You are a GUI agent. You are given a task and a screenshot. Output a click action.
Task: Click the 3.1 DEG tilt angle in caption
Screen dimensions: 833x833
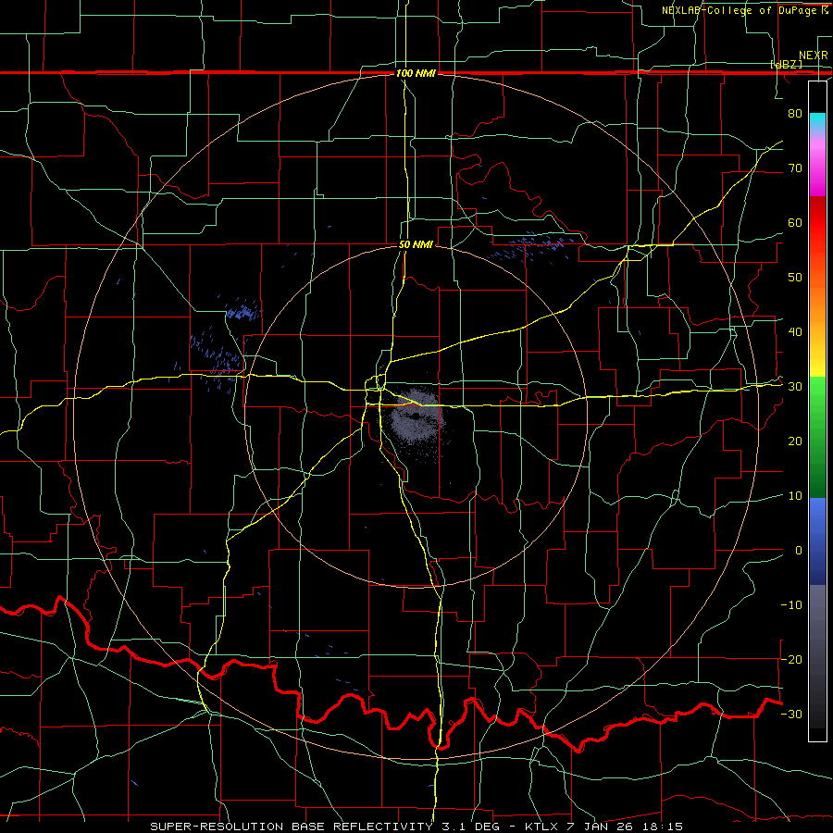[x=471, y=827]
